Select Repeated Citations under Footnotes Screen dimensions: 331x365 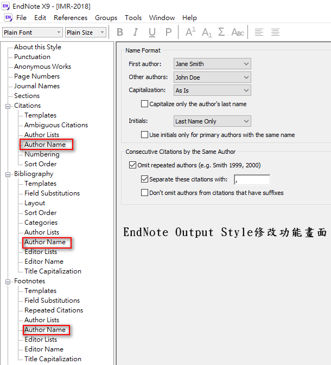54,310
